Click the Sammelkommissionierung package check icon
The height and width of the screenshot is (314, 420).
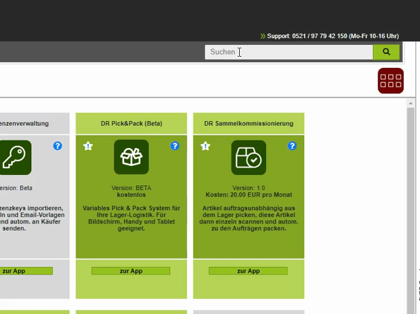[x=249, y=158]
